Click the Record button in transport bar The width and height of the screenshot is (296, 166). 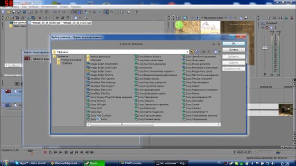click(45, 152)
